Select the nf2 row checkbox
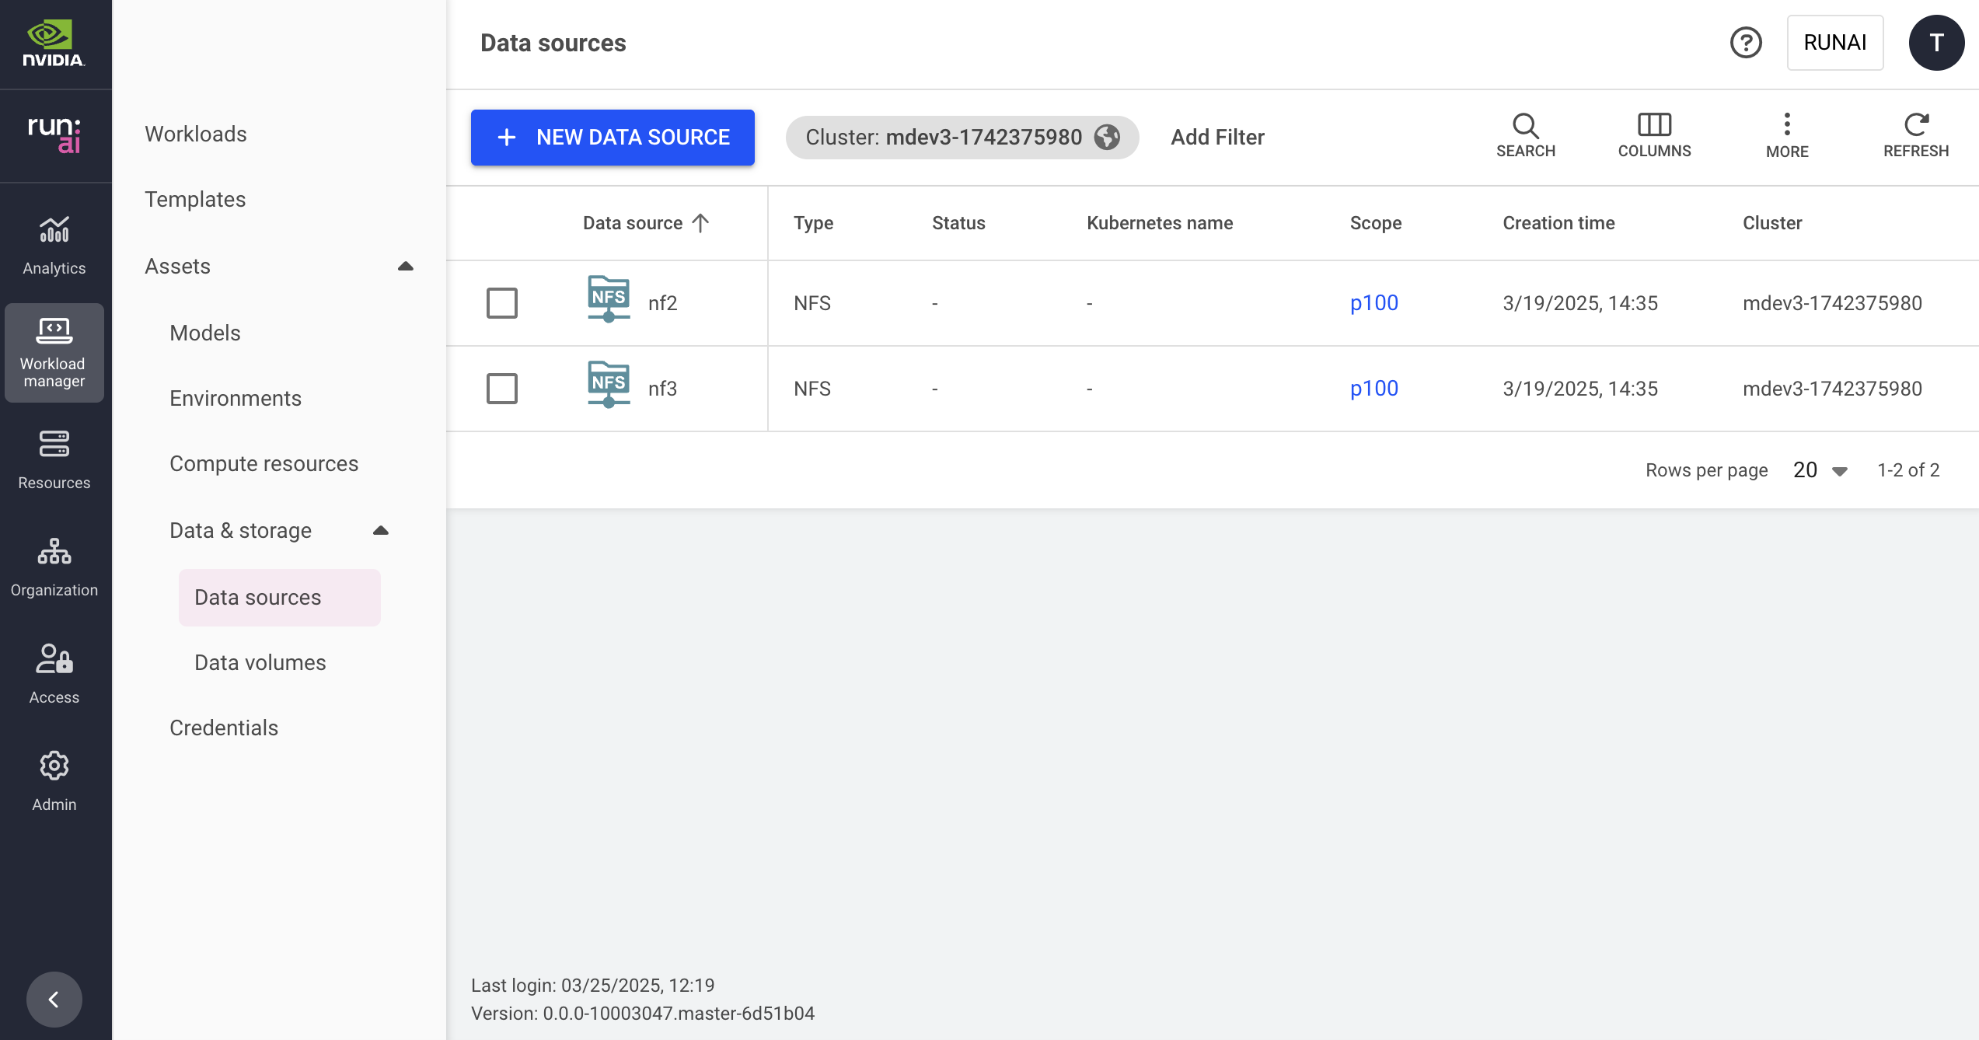Image resolution: width=1979 pixels, height=1040 pixels. pos(502,303)
